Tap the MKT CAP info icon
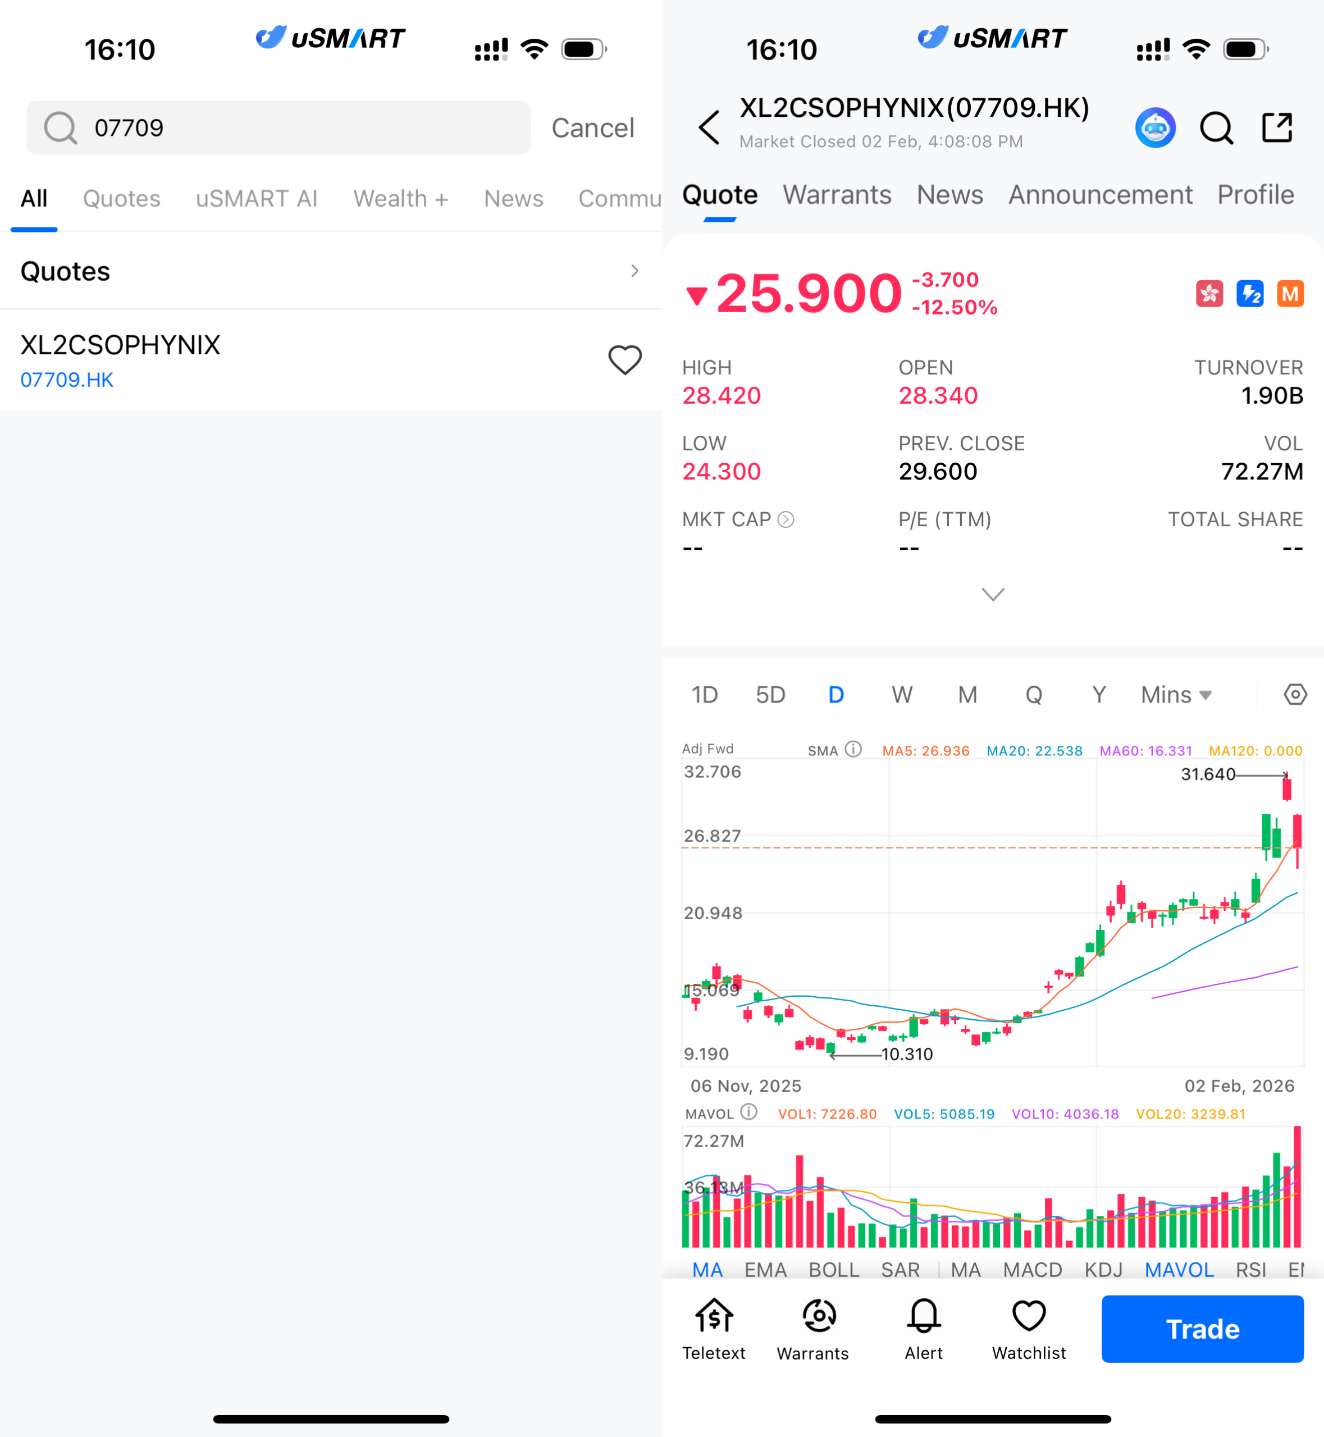This screenshot has height=1437, width=1324. (x=786, y=519)
